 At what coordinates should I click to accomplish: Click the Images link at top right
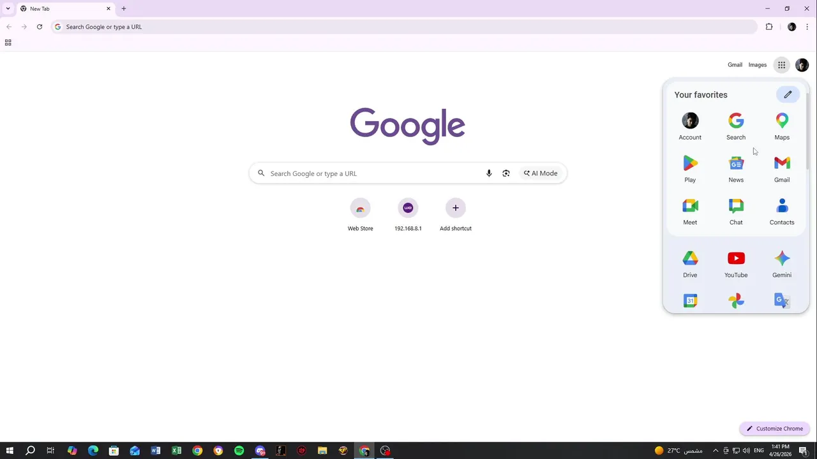click(x=758, y=64)
